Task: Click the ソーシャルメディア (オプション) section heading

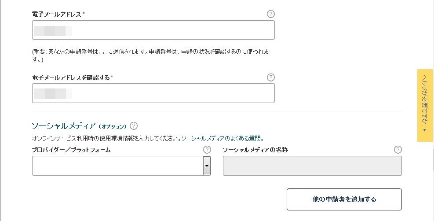Action: coord(79,126)
